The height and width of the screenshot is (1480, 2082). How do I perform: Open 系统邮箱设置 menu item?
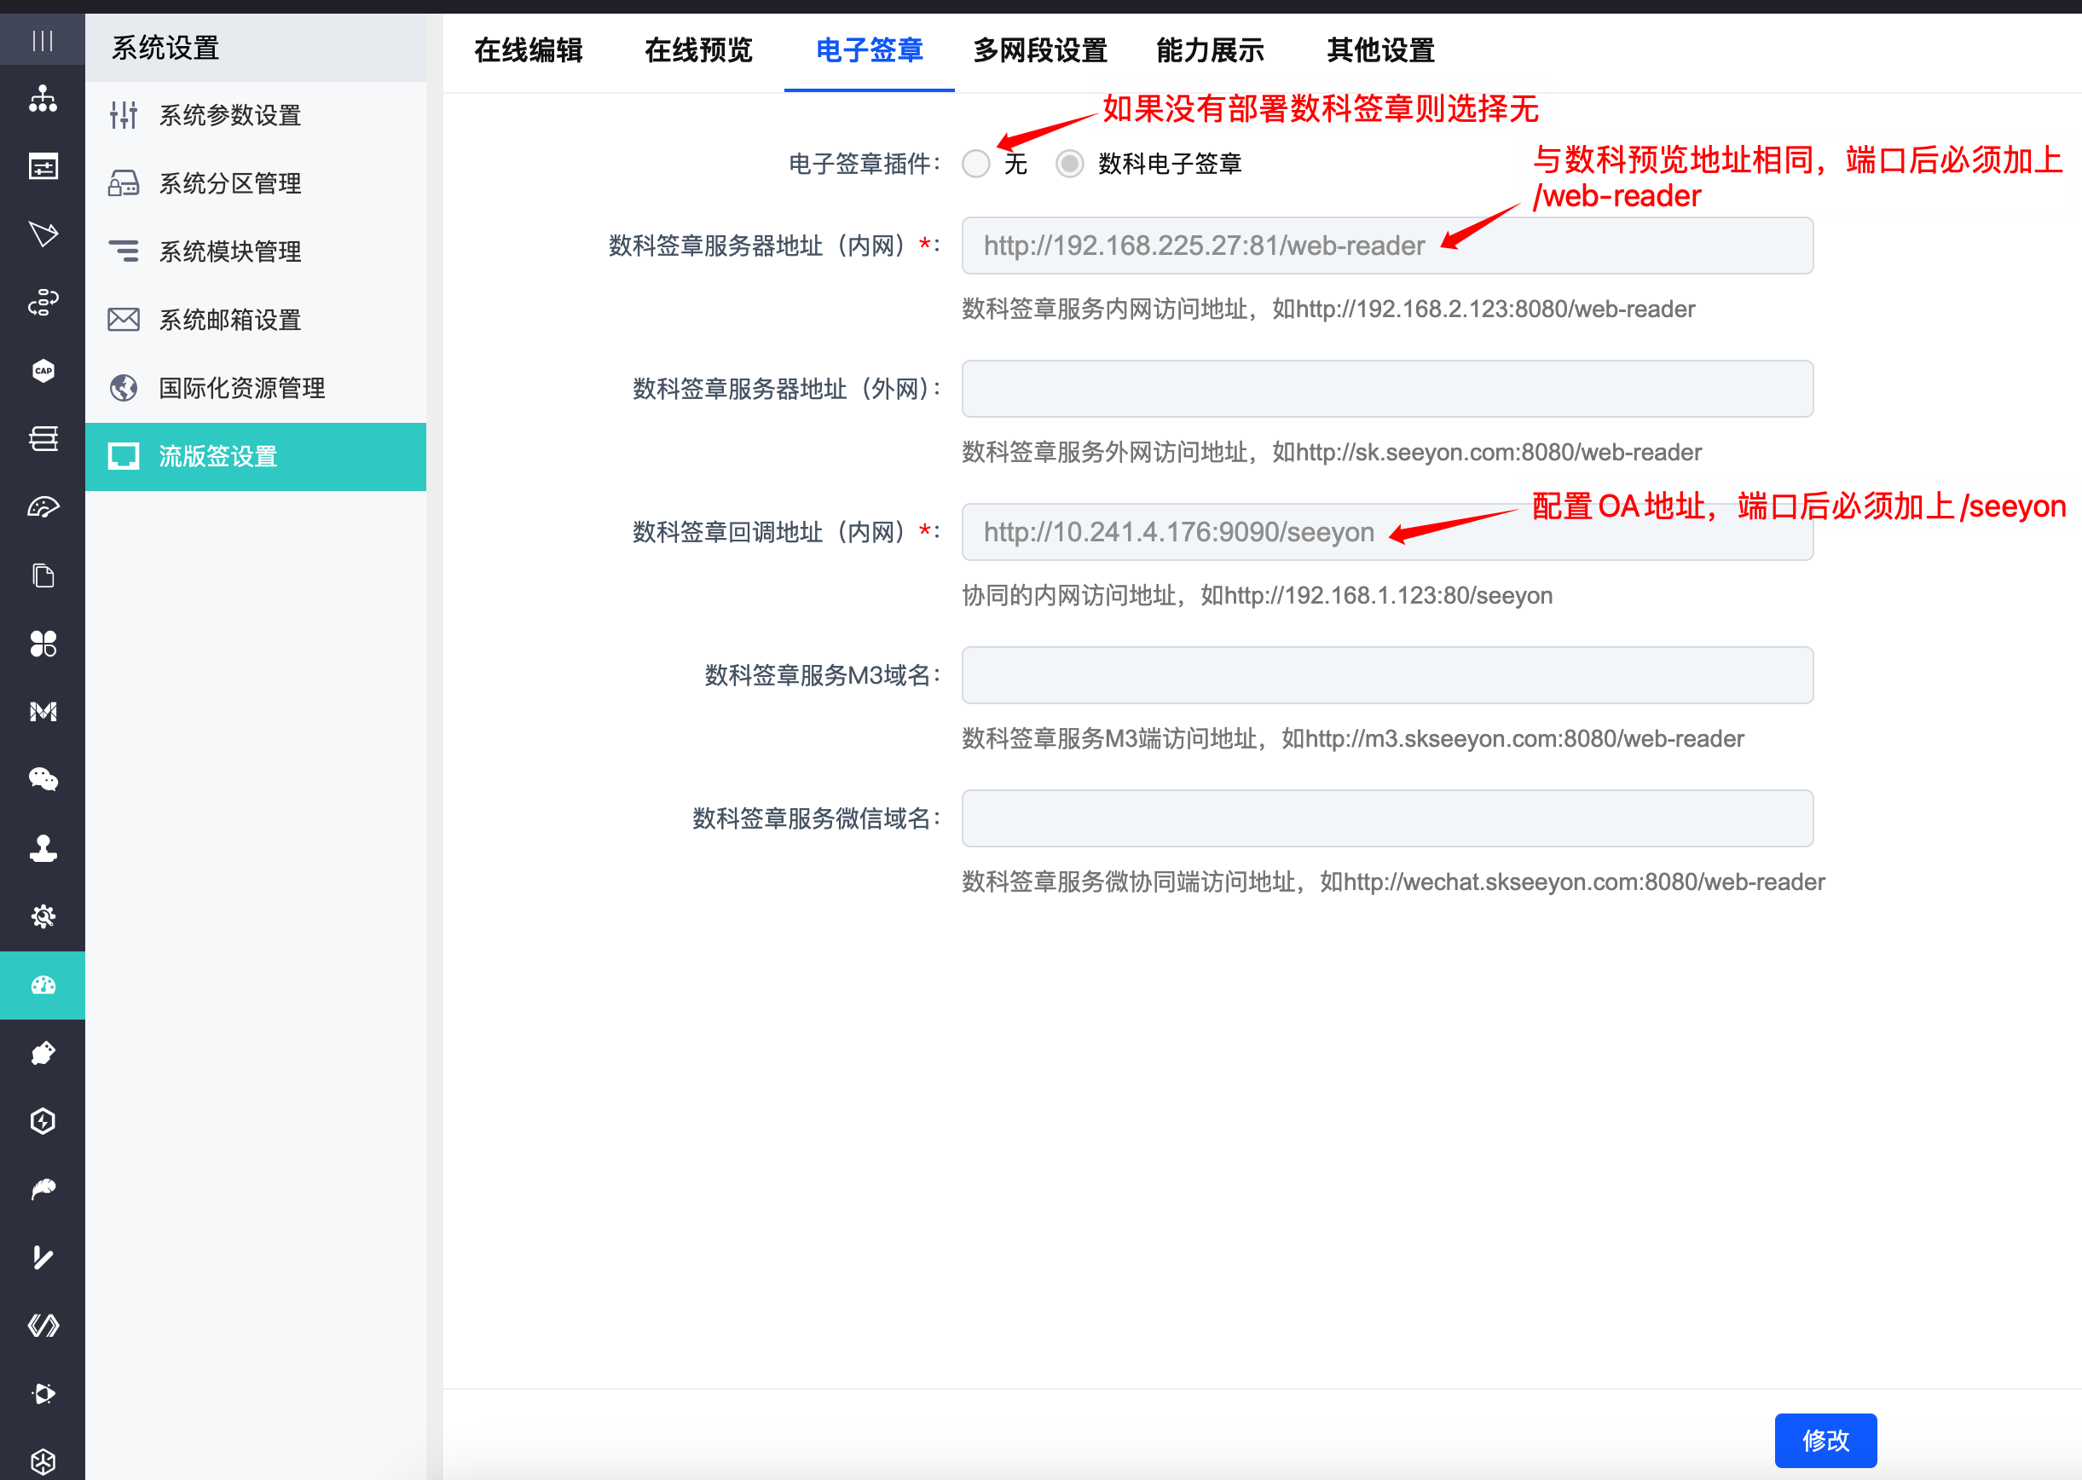229,320
